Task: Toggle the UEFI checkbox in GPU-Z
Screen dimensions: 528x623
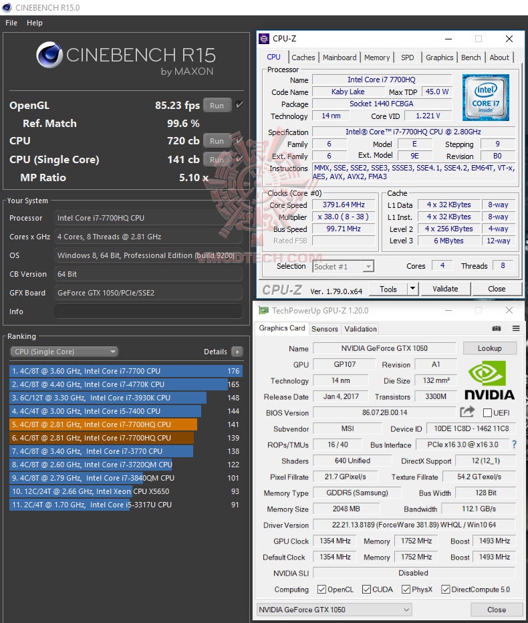Action: [x=487, y=413]
